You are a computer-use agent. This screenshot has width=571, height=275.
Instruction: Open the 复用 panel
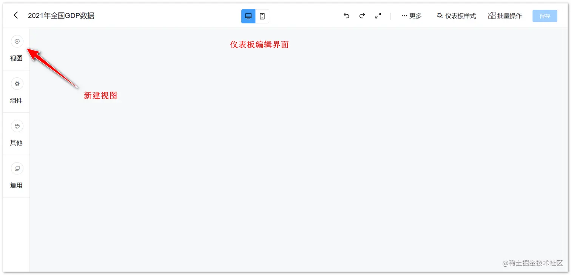click(17, 176)
